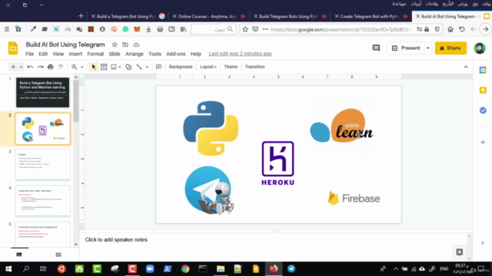Click the redo arrow in Slides toolbar
This screenshot has width=492, height=276.
tap(40, 67)
